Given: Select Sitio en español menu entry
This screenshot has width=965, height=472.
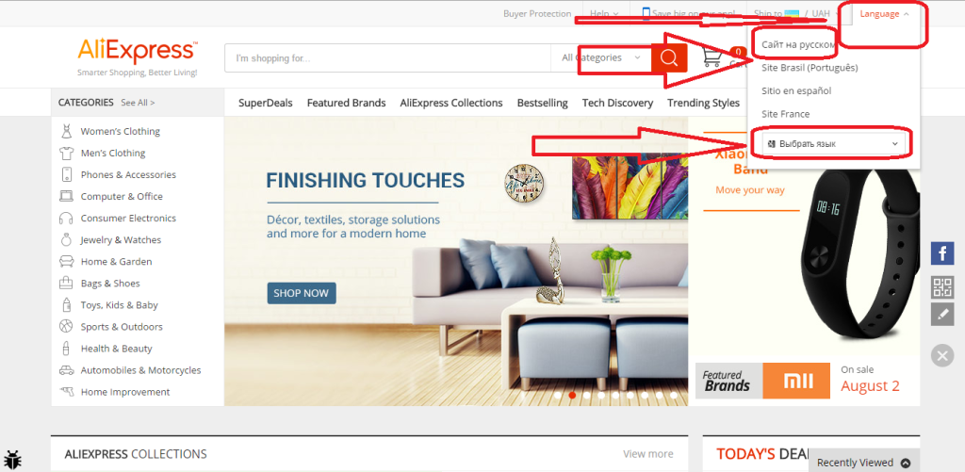Looking at the screenshot, I should click(796, 90).
